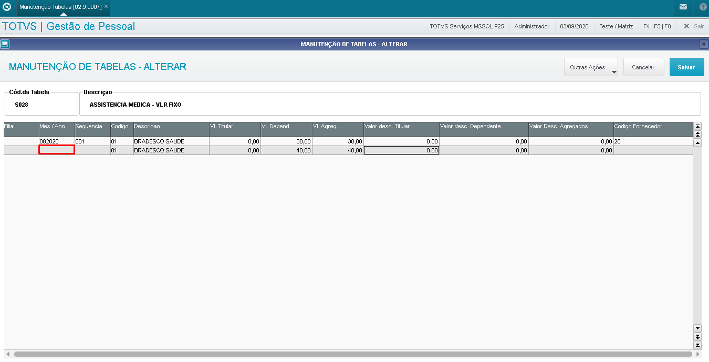
Task: Click the horizontal scrollbar left arrow
Action: [7, 354]
